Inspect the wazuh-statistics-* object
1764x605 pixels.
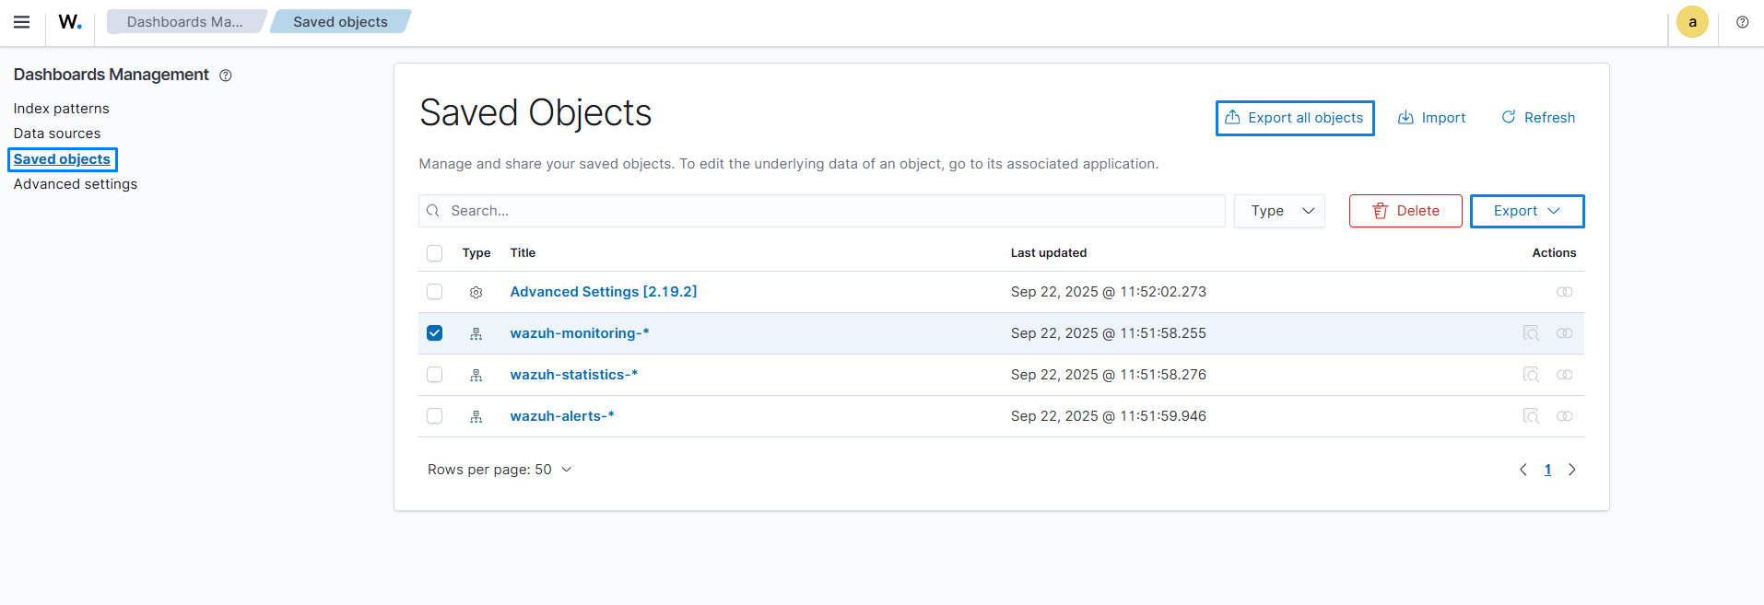(x=1531, y=375)
